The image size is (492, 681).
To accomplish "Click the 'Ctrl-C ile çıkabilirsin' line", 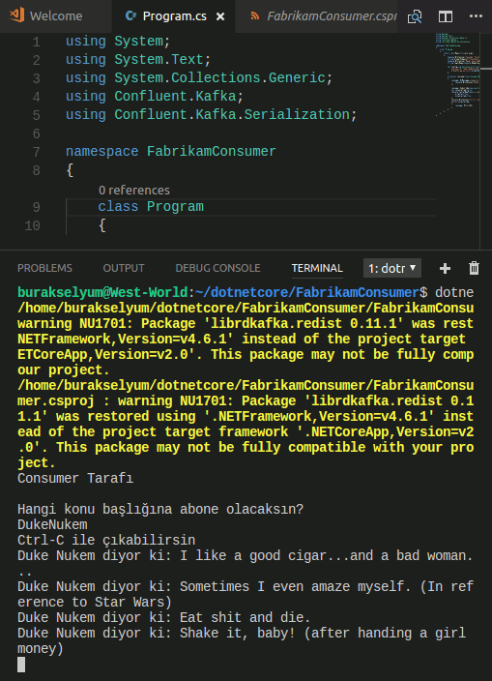I will [106, 541].
